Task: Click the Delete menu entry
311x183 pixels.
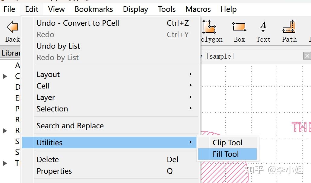Action: pos(48,159)
